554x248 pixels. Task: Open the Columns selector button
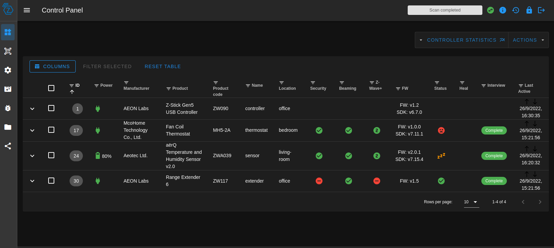click(53, 66)
